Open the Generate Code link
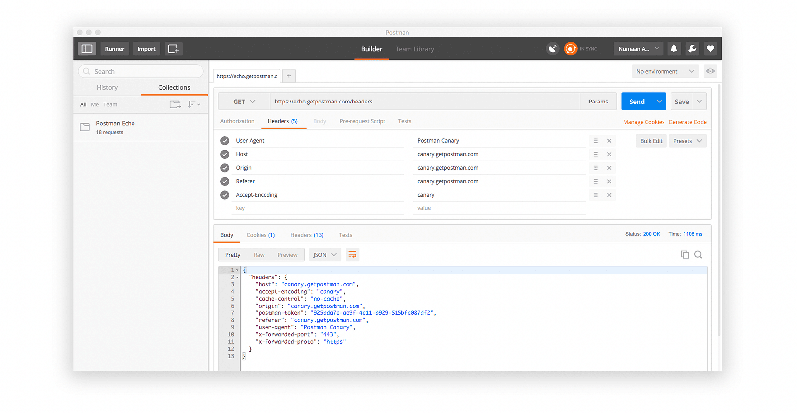 point(687,122)
